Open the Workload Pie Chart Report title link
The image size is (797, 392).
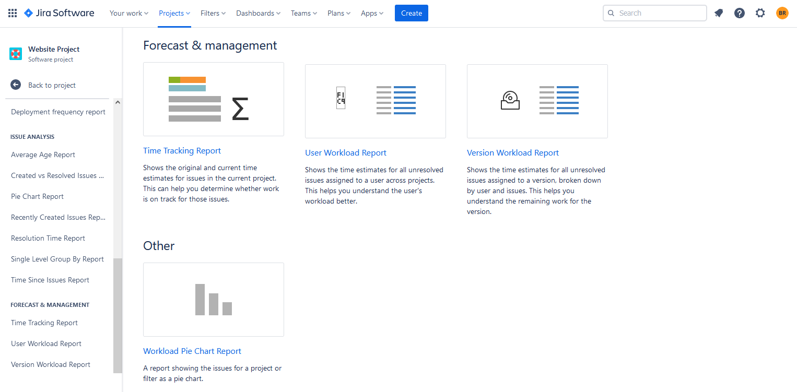pos(192,351)
